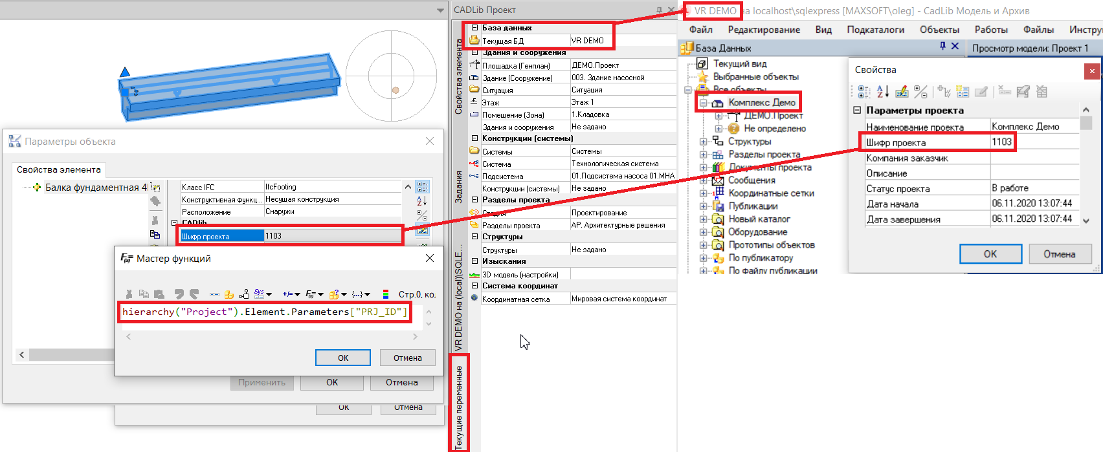Viewport: 1103px width, 452px height.
Task: Collapse the Параметры проекта group
Action: coord(857,111)
